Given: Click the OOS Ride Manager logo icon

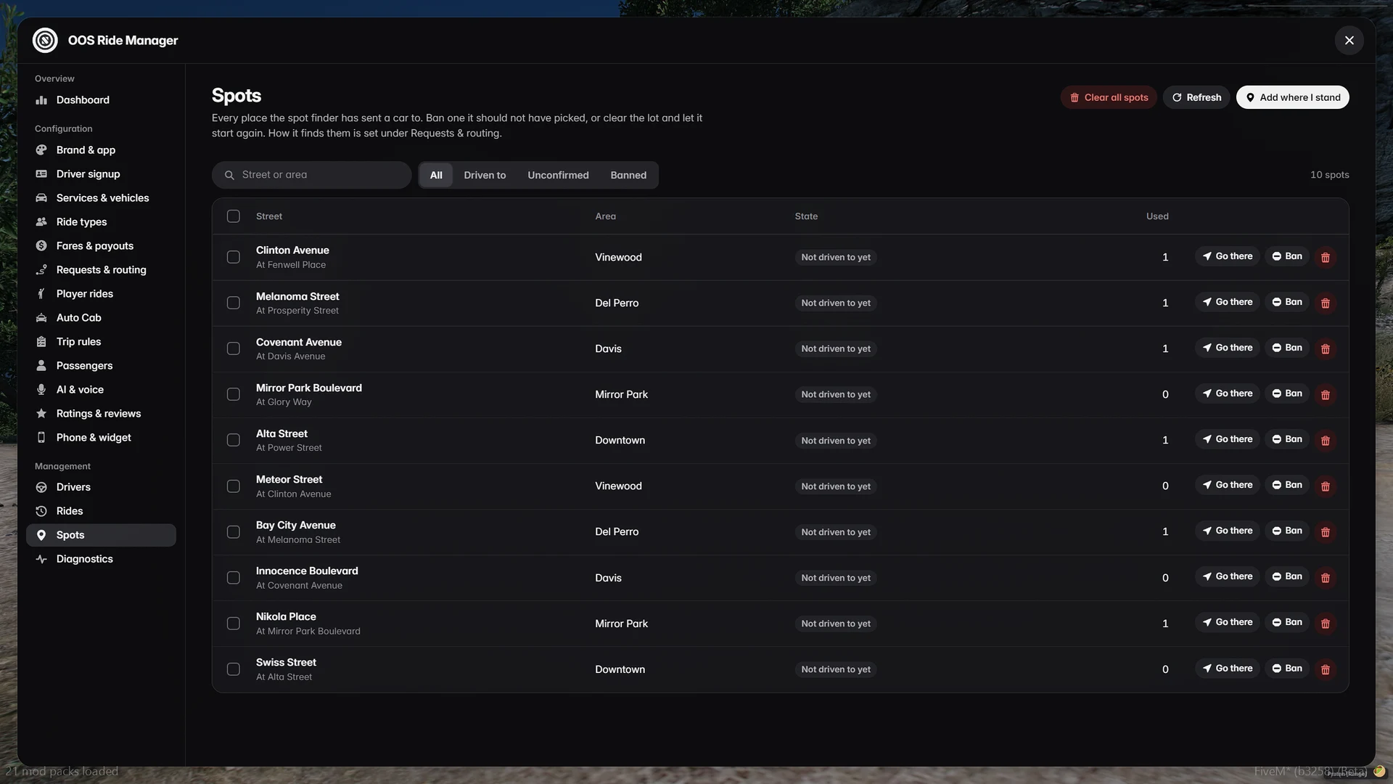Looking at the screenshot, I should pyautogui.click(x=45, y=41).
